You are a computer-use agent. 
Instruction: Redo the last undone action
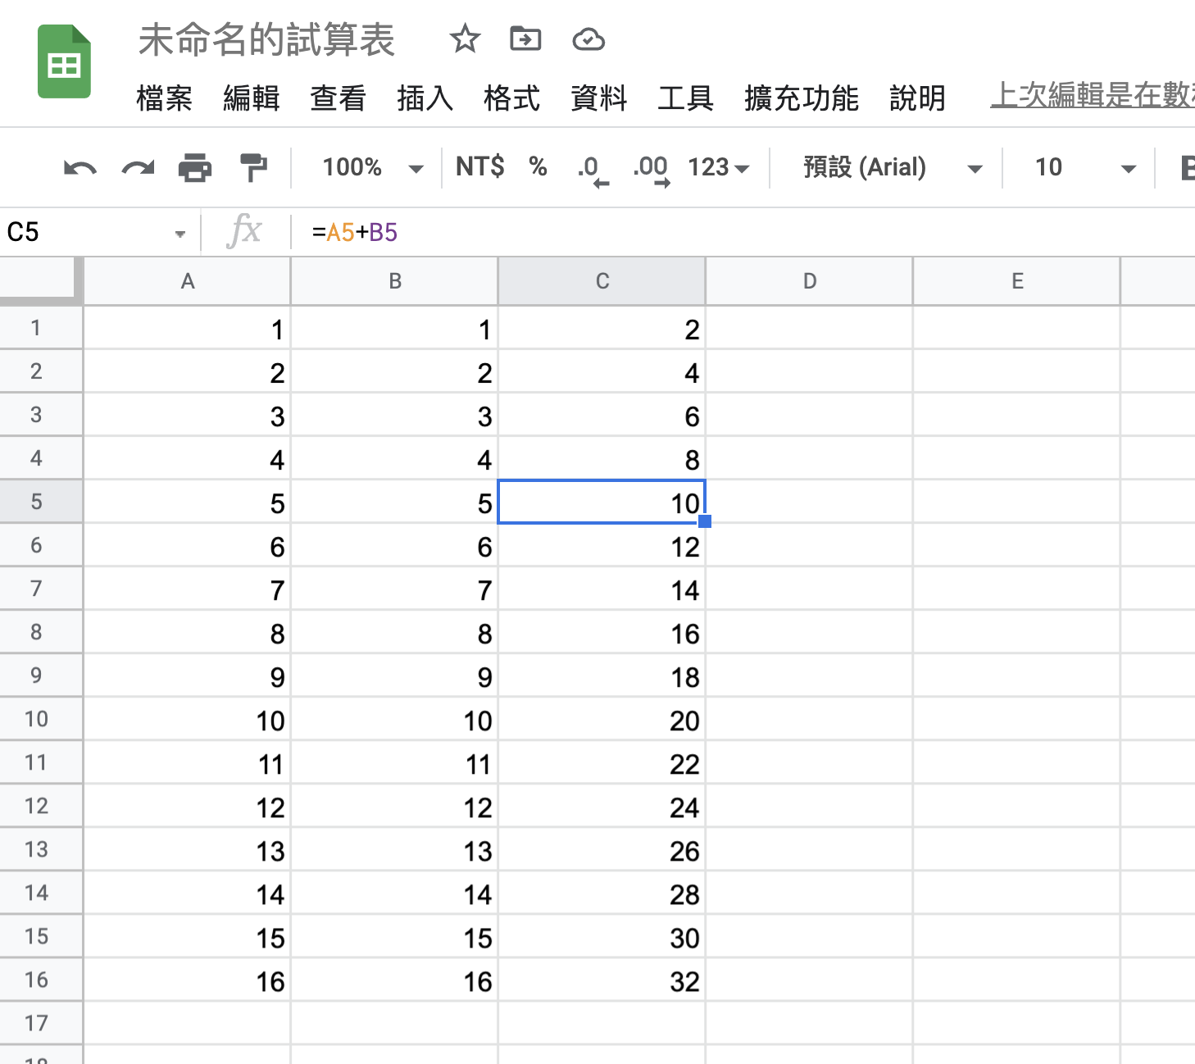138,168
